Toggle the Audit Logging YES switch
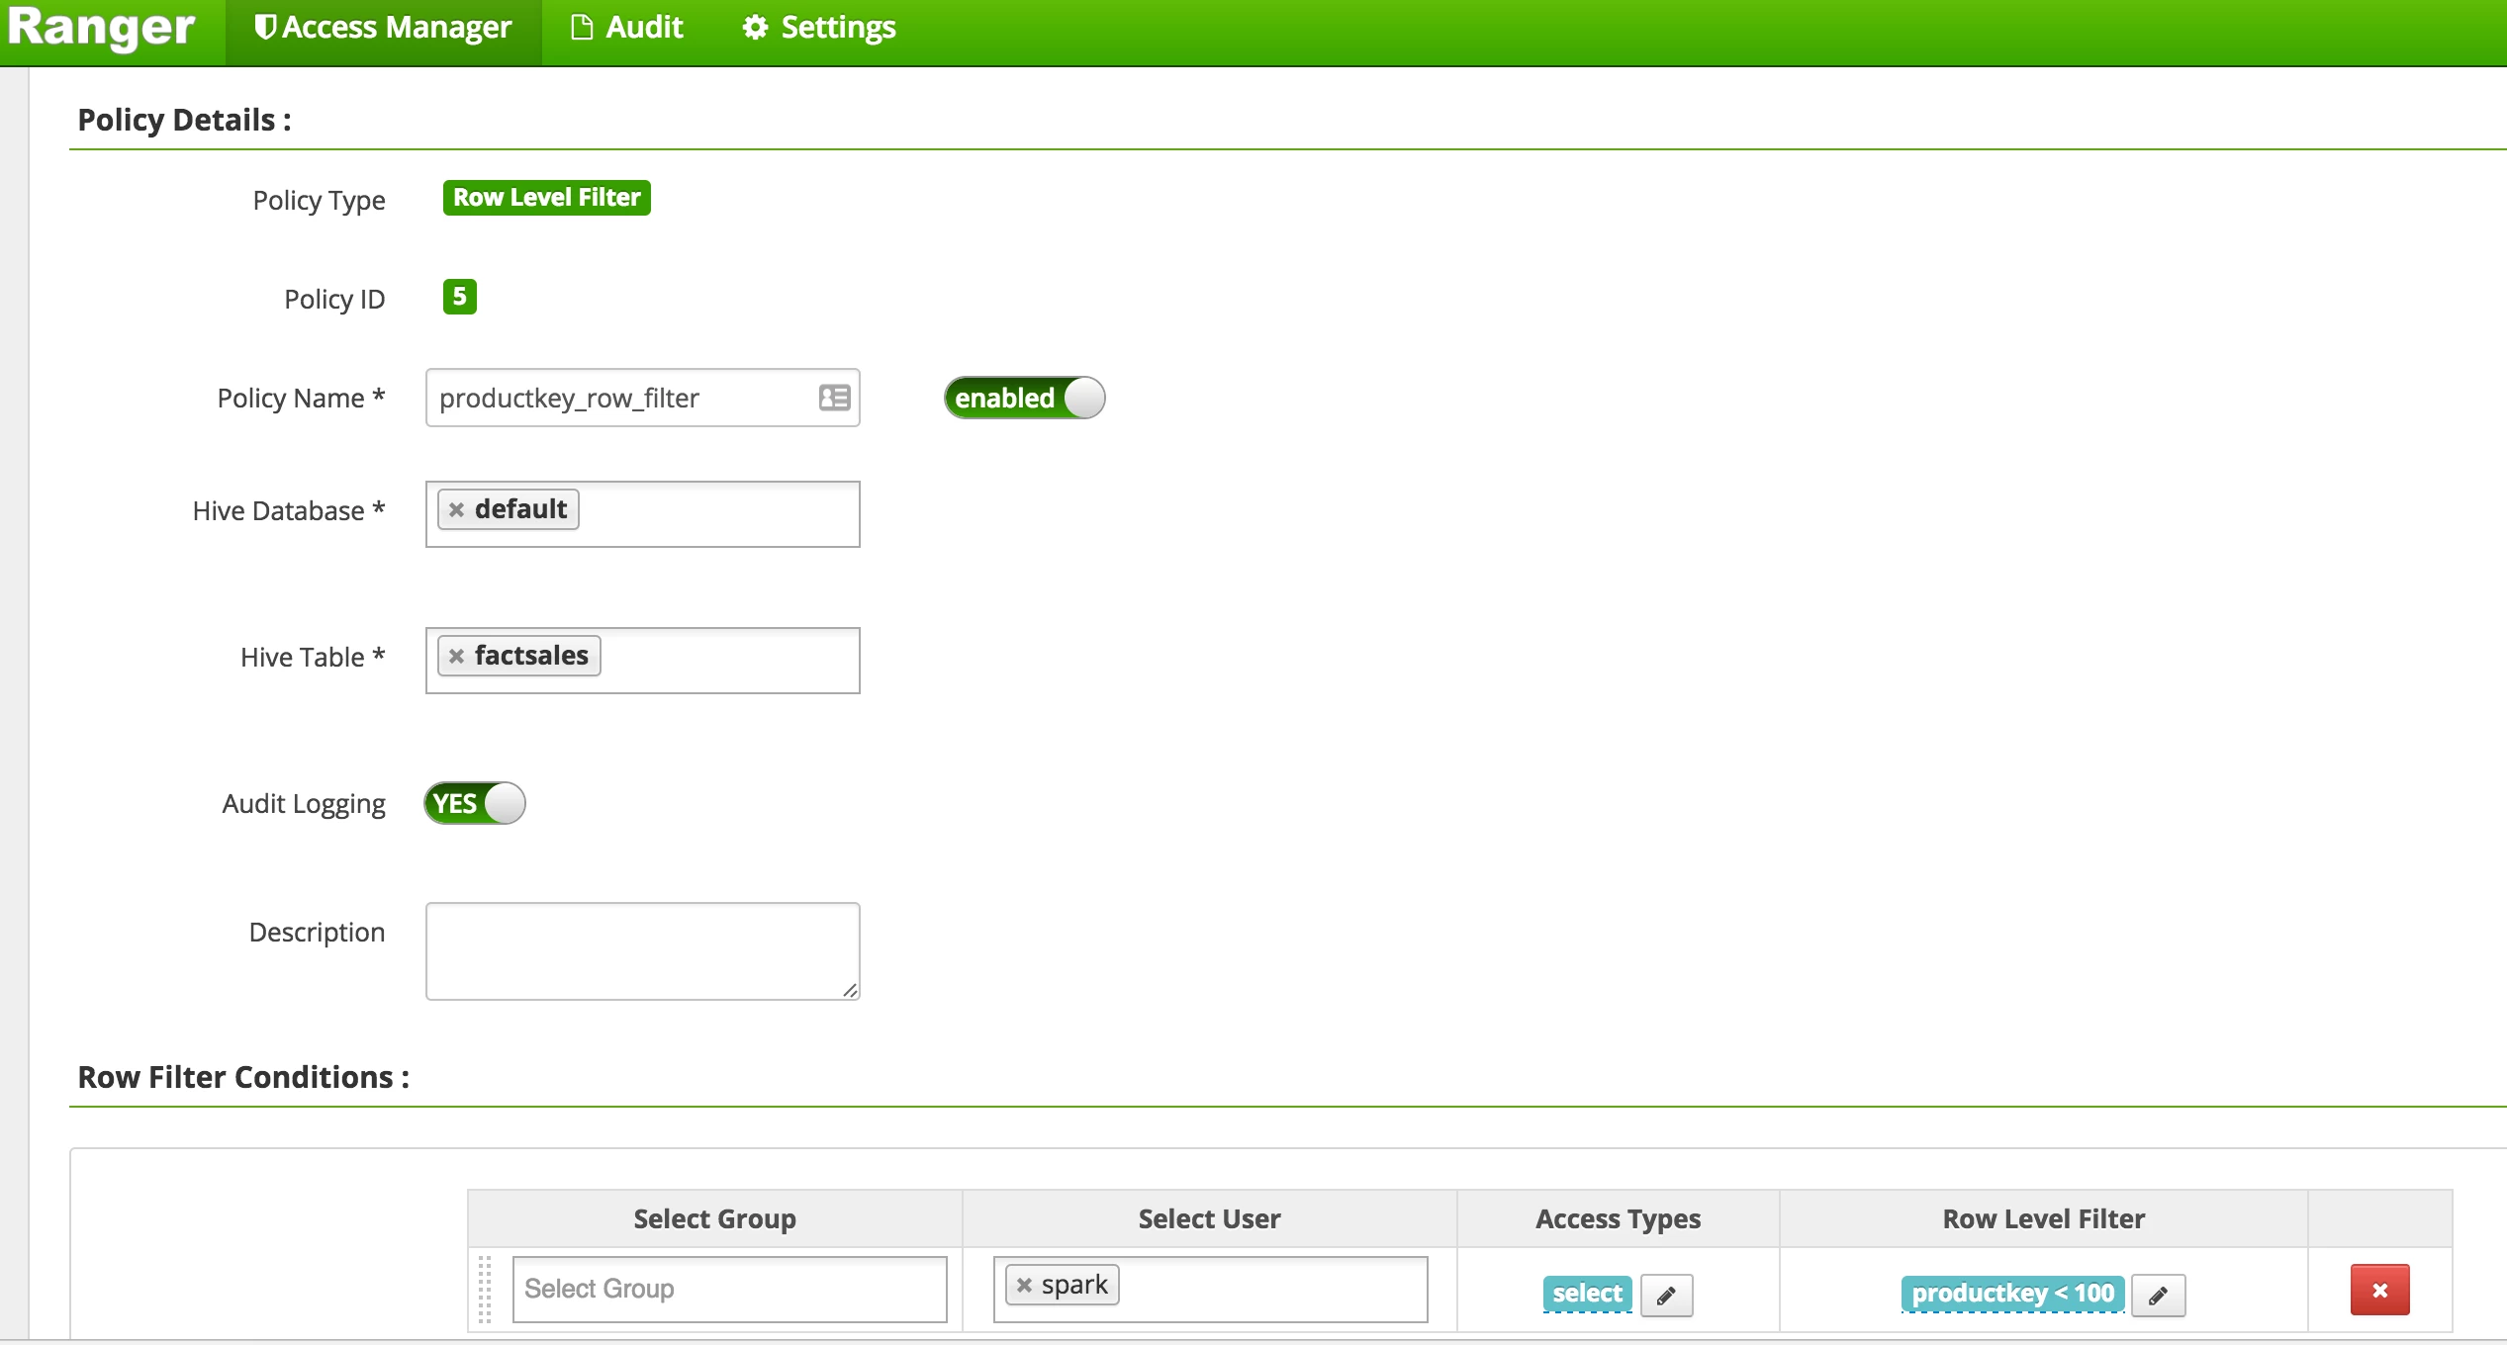This screenshot has width=2507, height=1345. pos(475,803)
